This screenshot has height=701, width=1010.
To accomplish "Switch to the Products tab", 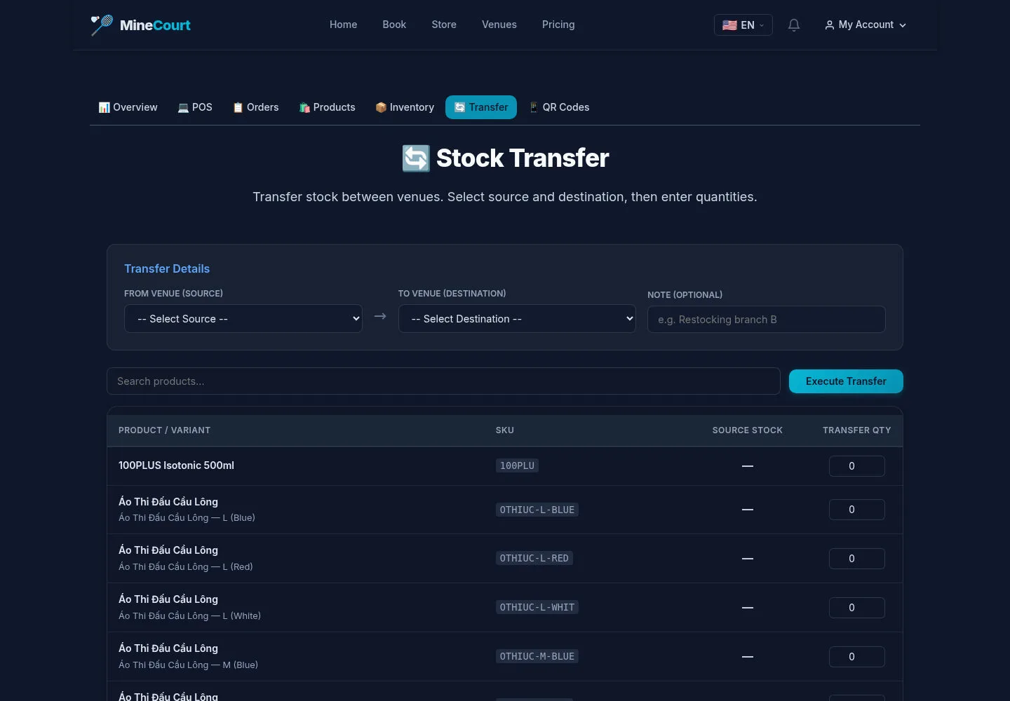I will click(x=328, y=107).
